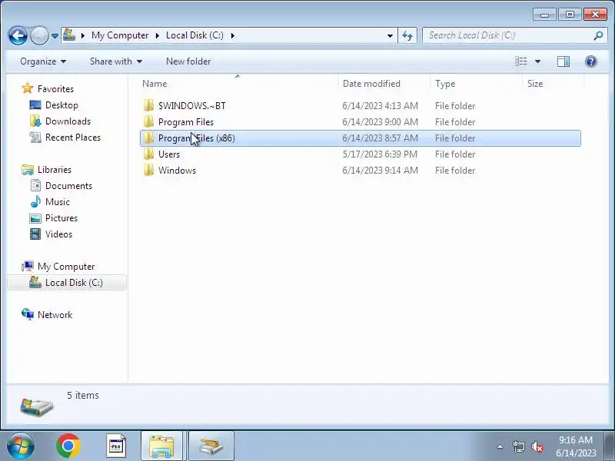The image size is (615, 461).
Task: Click the Users folder name
Action: 169,154
